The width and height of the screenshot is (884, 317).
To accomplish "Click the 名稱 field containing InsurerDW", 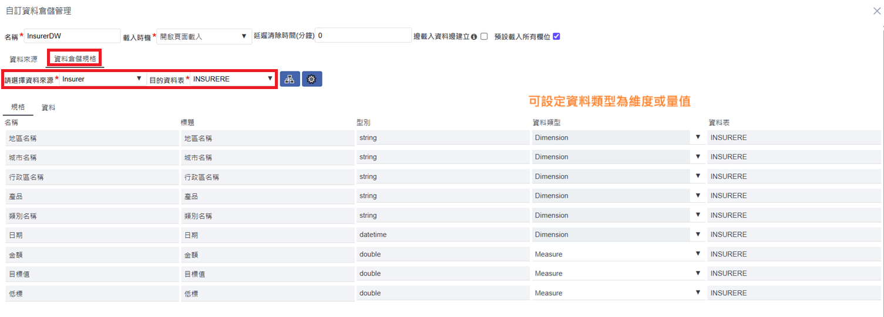I will (x=72, y=36).
